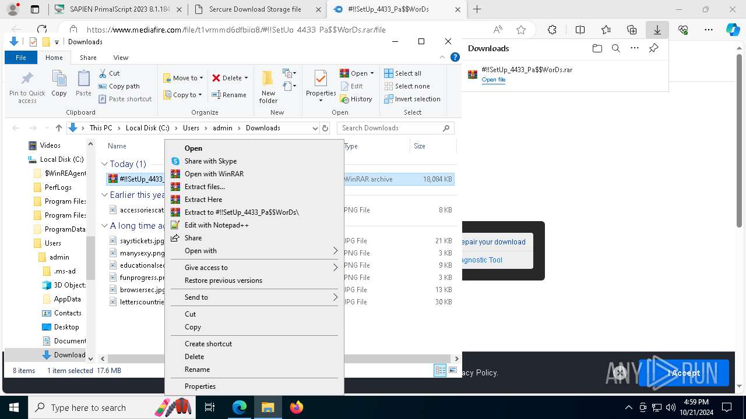Expand the Give access to submenu
The height and width of the screenshot is (419, 746).
tap(254, 267)
